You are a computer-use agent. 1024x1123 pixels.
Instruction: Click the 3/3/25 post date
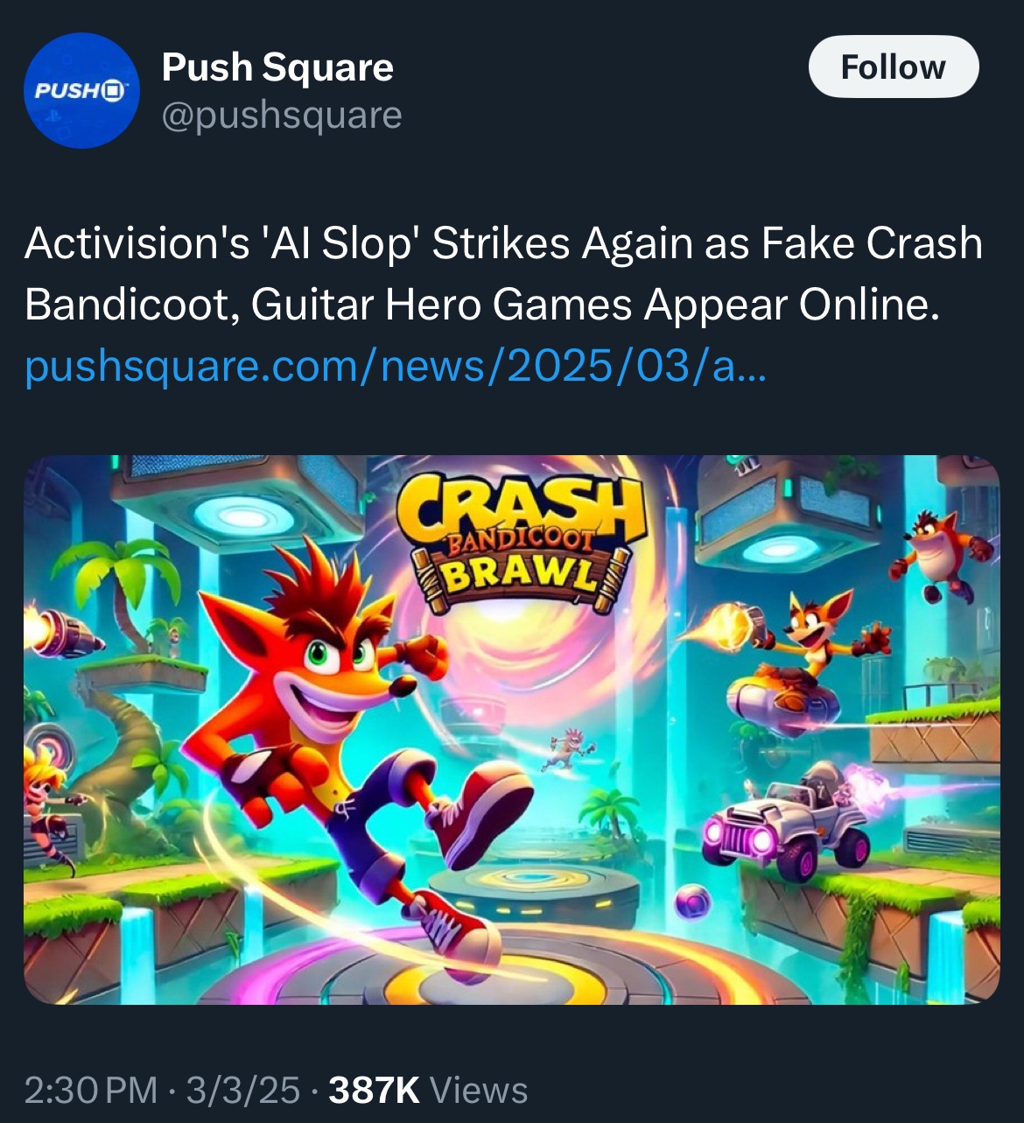242,1091
